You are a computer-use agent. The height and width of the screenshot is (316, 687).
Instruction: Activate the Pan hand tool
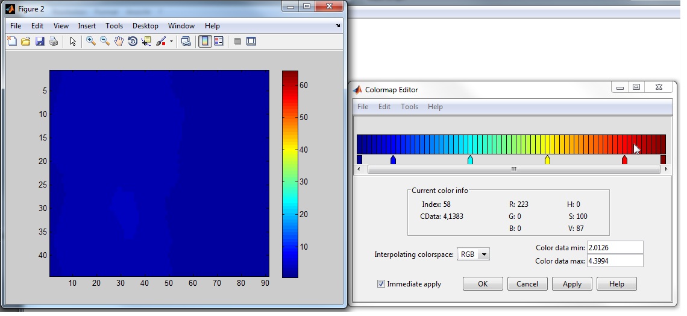[119, 42]
